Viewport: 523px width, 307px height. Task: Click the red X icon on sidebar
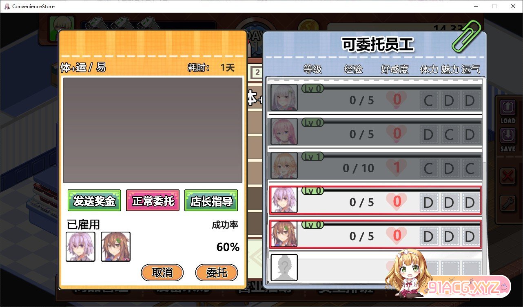pos(507,177)
